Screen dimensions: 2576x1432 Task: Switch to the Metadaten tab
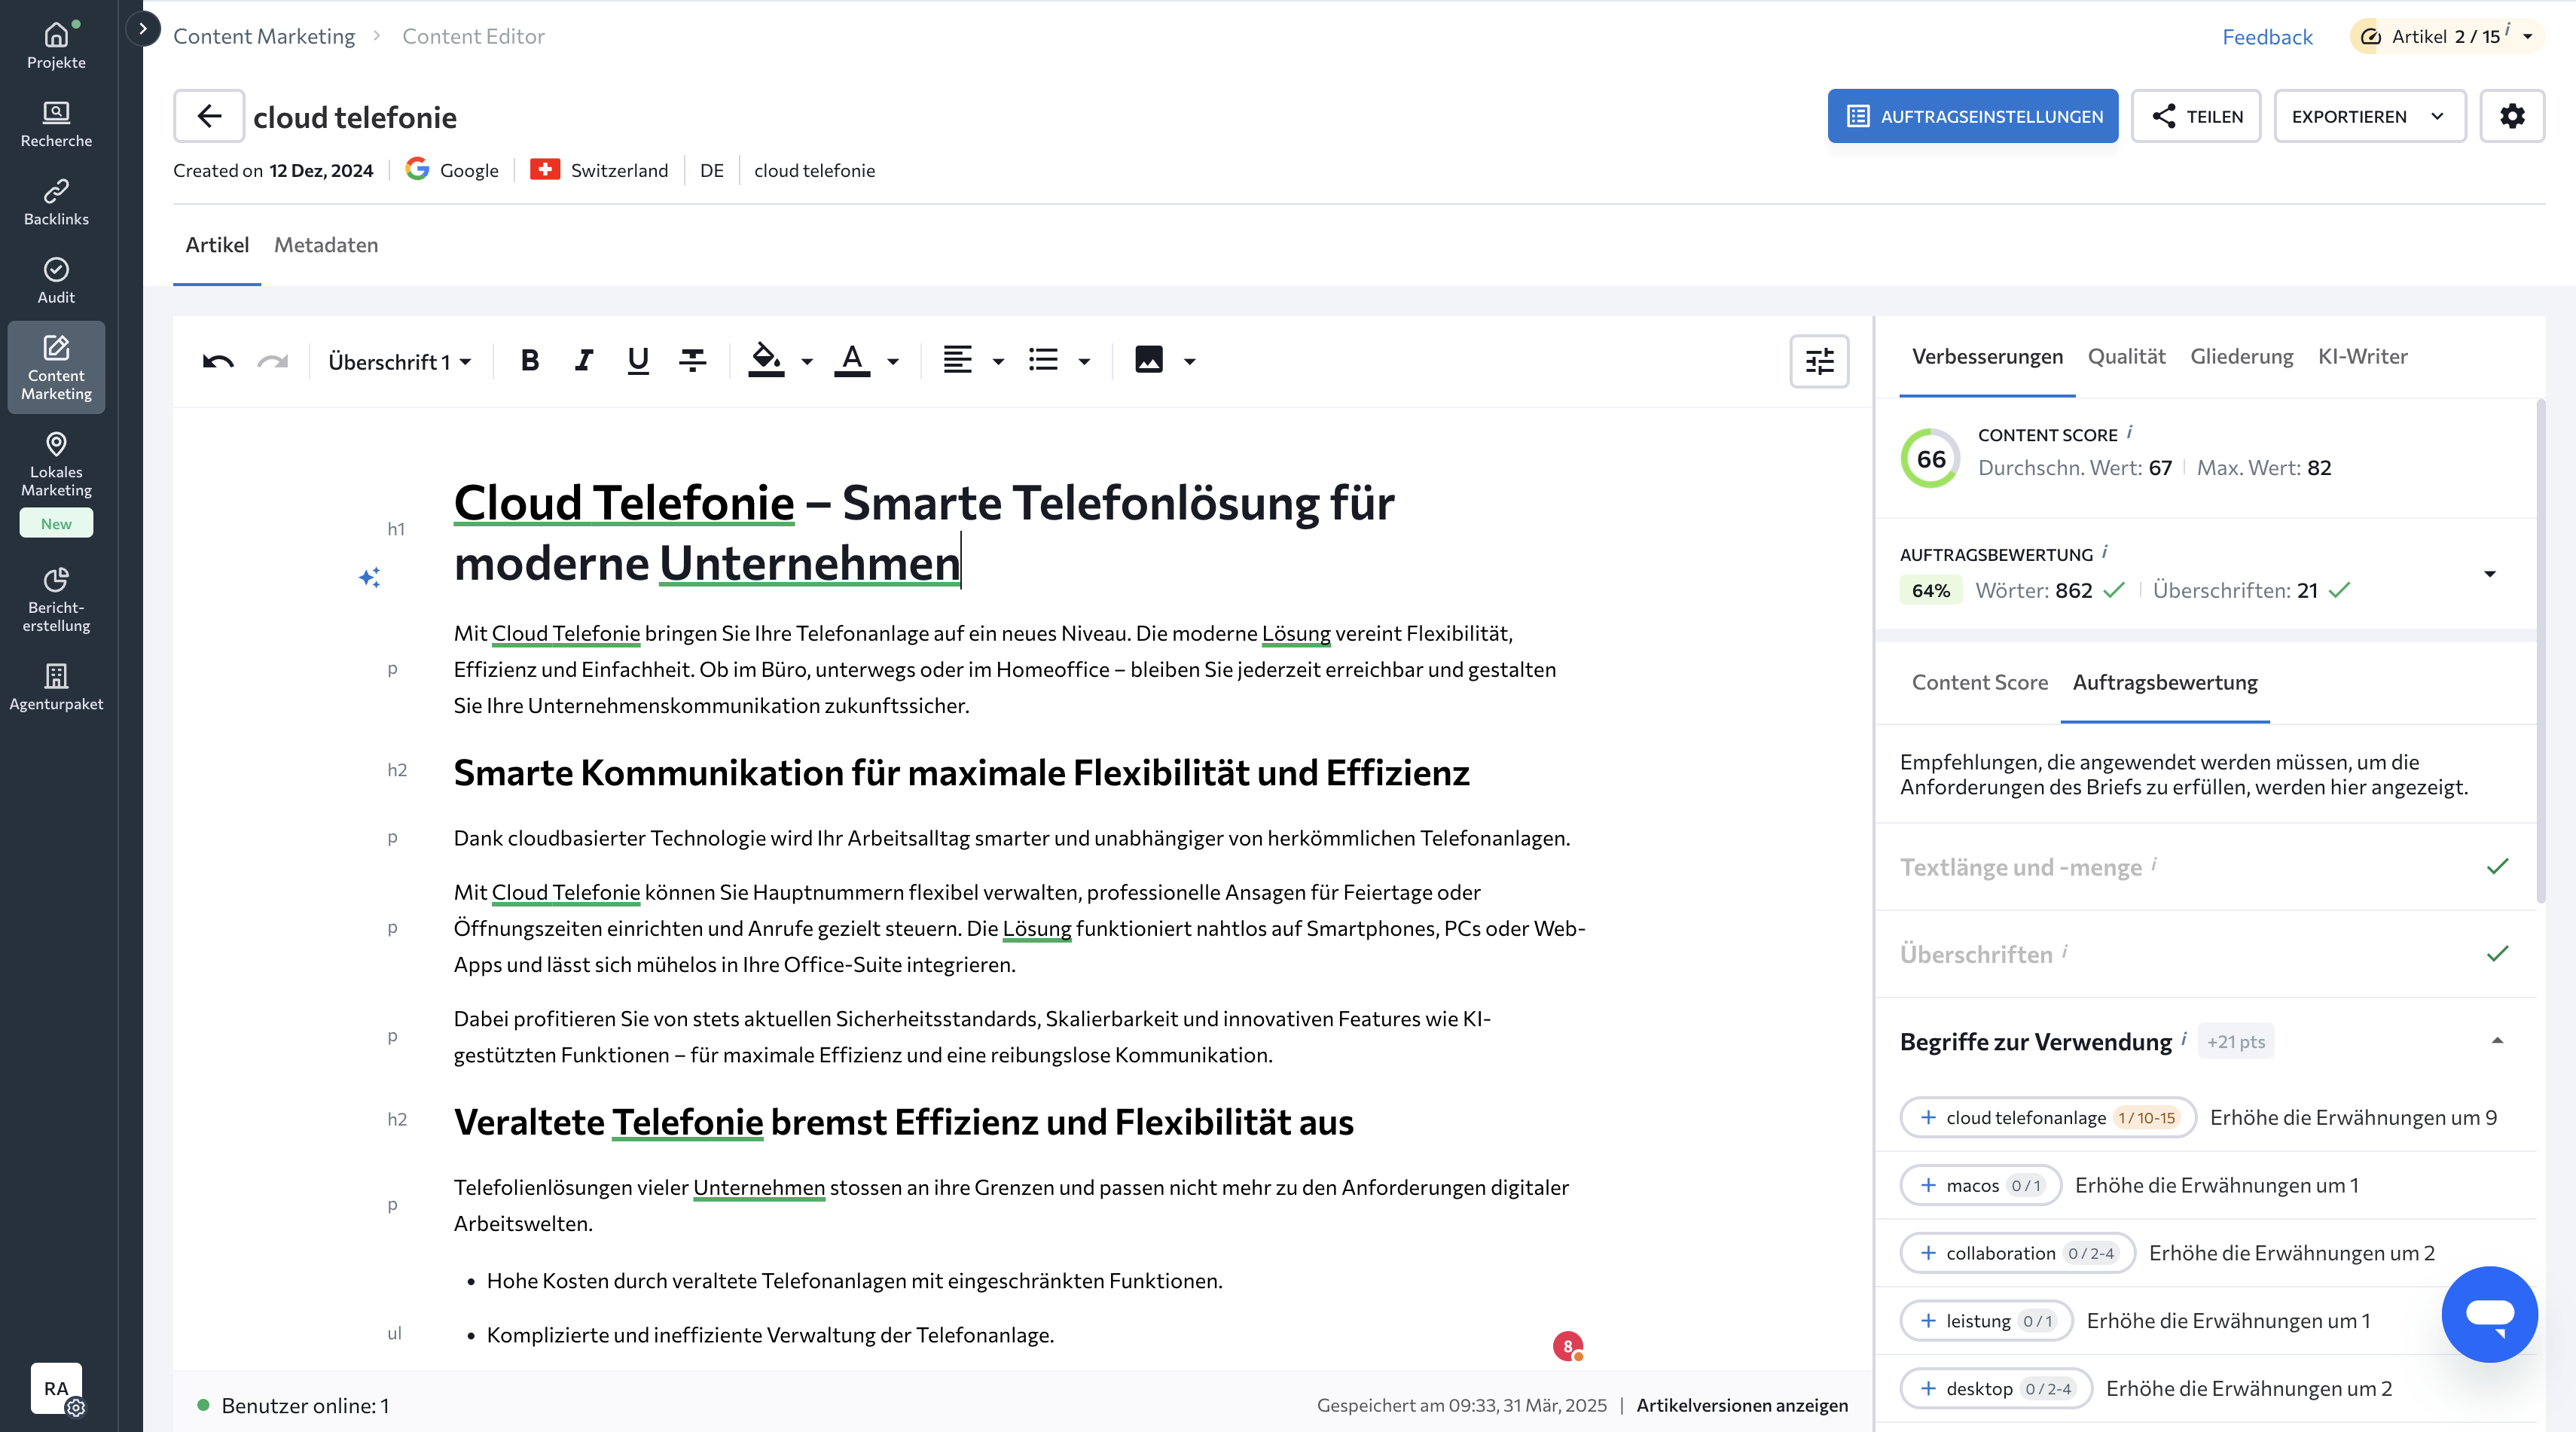pos(326,245)
